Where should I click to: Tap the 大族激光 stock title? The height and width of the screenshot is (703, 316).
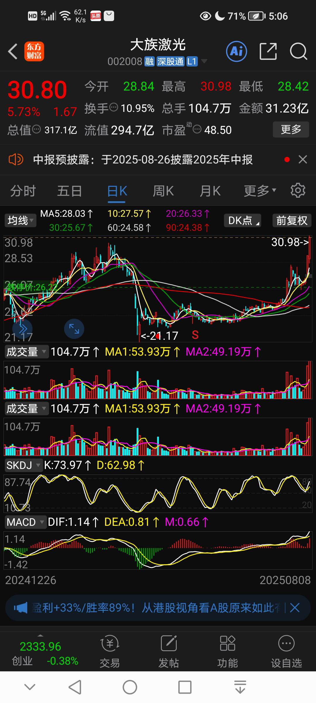158,45
